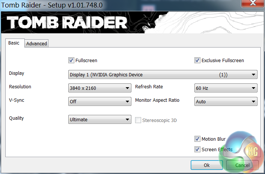The width and height of the screenshot is (265, 174).
Task: Toggle the Screen Effects checkbox
Action: 197,149
